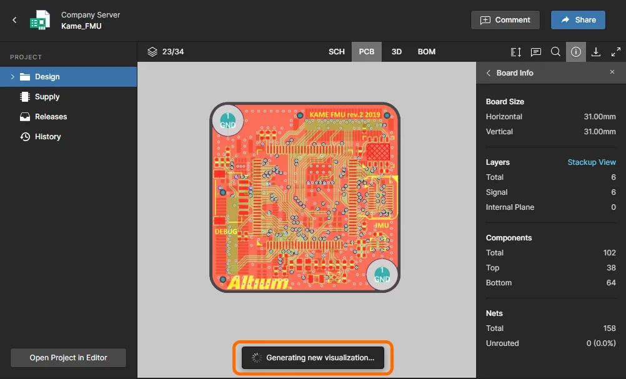Select Design in the project sidebar
Image resolution: width=626 pixels, height=379 pixels.
[x=68, y=77]
